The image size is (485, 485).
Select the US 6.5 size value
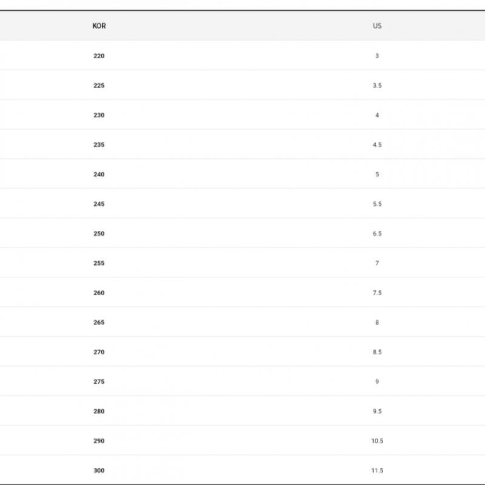click(x=377, y=233)
